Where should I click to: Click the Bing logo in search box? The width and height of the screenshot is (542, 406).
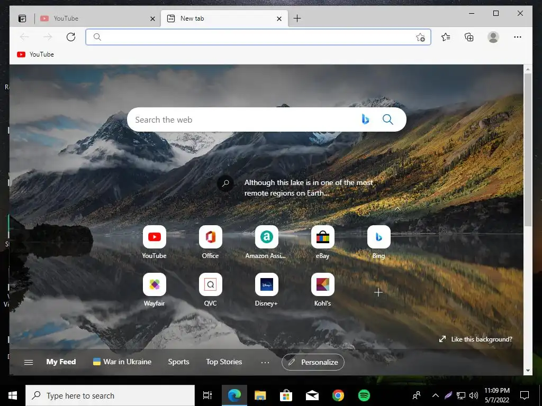pyautogui.click(x=365, y=119)
